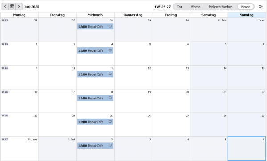Open RepairCafe event on 11 June
The height and width of the screenshot is (161, 267).
coord(95,74)
